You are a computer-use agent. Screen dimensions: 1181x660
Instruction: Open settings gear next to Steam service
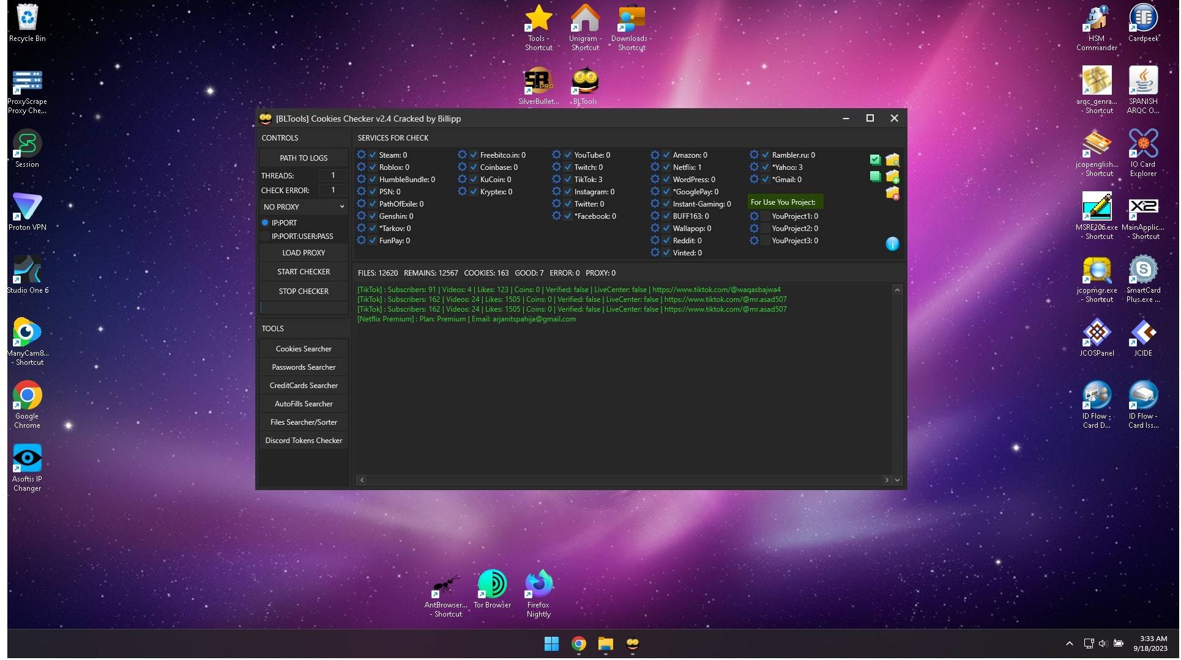point(362,155)
